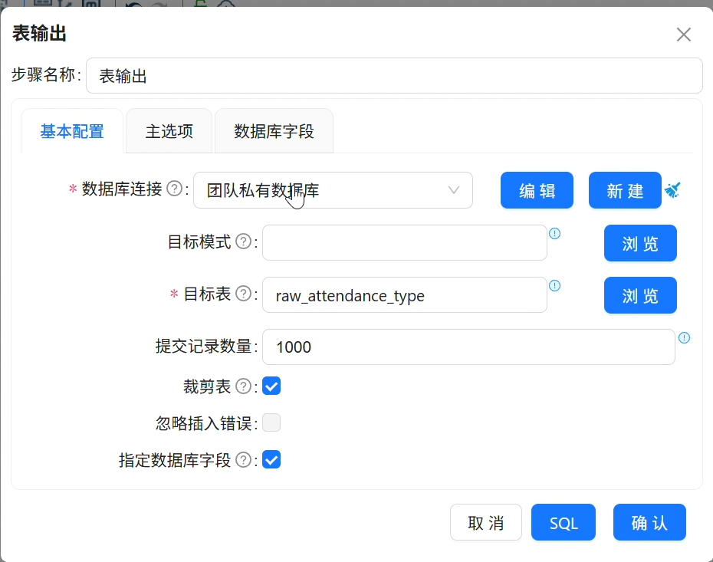The image size is (713, 562).
Task: Click info icon beside 提交记录数量 field
Action: [685, 338]
